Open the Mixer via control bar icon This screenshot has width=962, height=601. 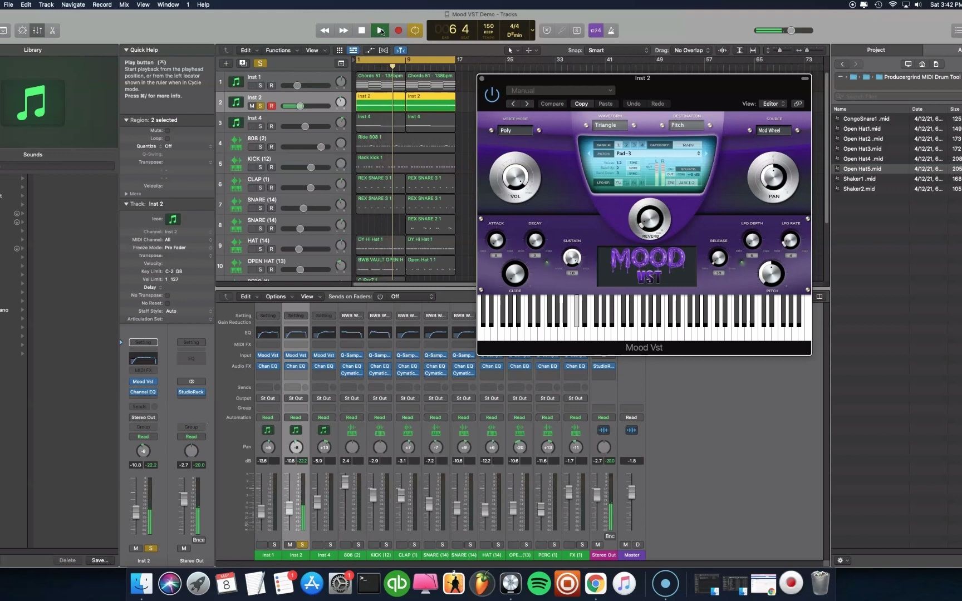(x=37, y=31)
